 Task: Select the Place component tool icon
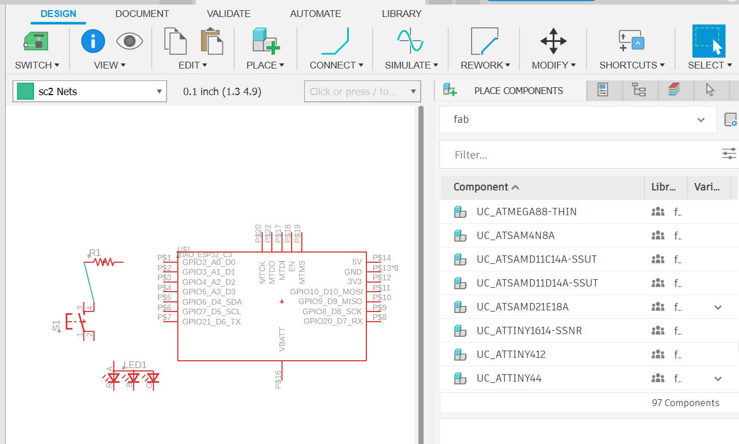coord(266,41)
